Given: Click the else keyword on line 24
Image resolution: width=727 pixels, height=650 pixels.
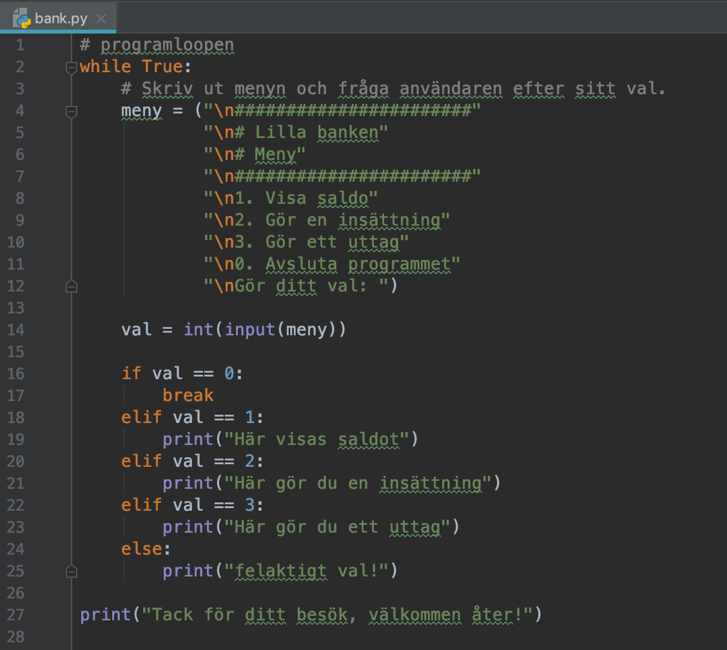Looking at the screenshot, I should [x=141, y=549].
